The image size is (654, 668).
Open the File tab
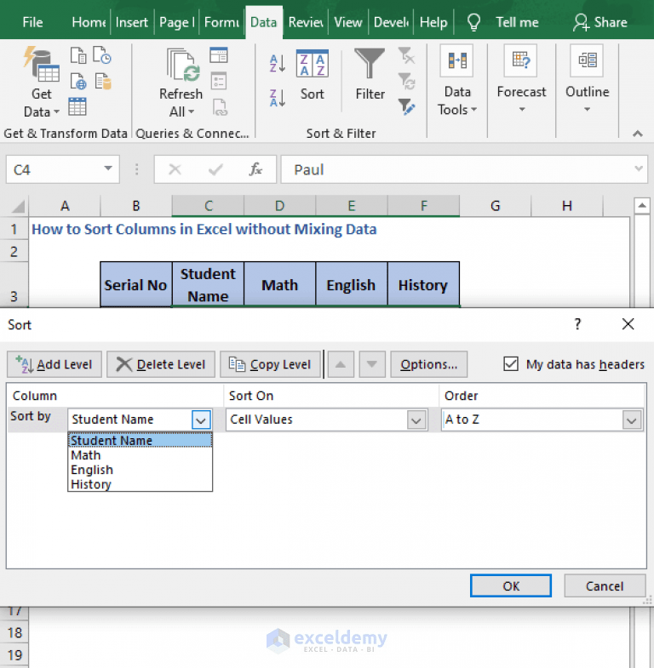(32, 22)
